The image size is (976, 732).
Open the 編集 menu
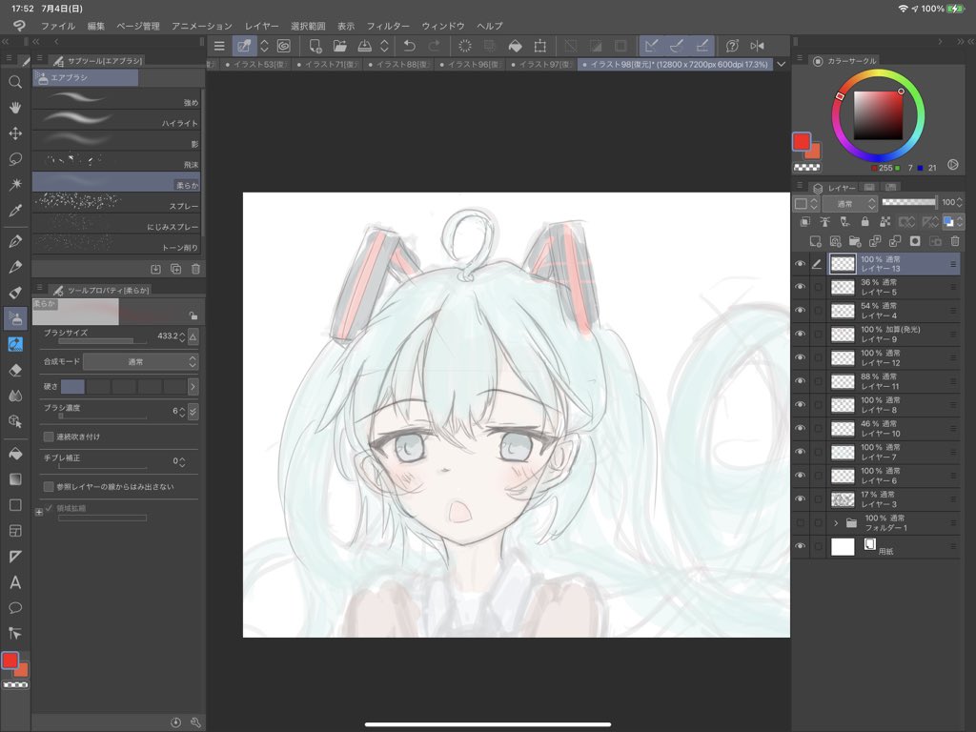(x=96, y=26)
